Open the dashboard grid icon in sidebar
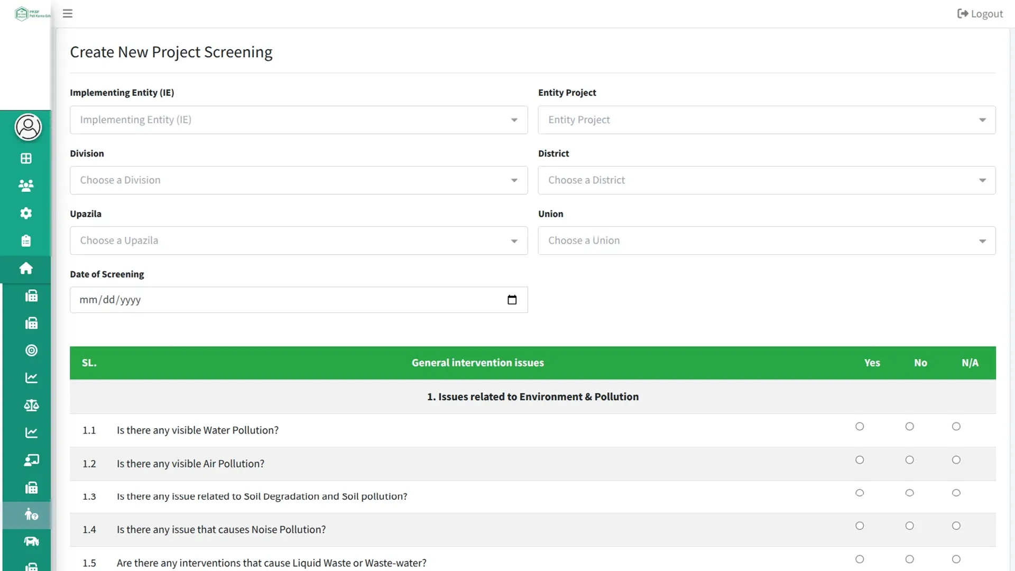Screen dimensions: 1015x571 point(26,159)
